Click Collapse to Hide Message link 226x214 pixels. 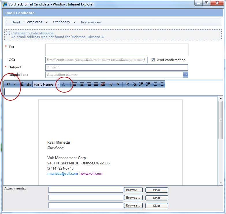click(32, 33)
